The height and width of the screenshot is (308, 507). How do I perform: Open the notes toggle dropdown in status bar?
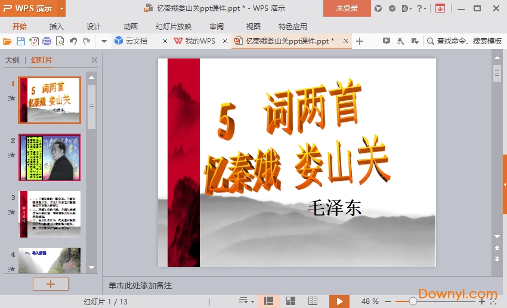(246, 301)
